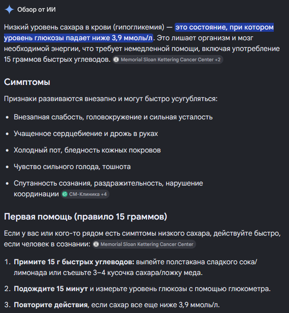Image resolution: width=289 pixels, height=313 pixels.
Task: Click the green СМ-Клиника logo icon
Action: pos(65,194)
